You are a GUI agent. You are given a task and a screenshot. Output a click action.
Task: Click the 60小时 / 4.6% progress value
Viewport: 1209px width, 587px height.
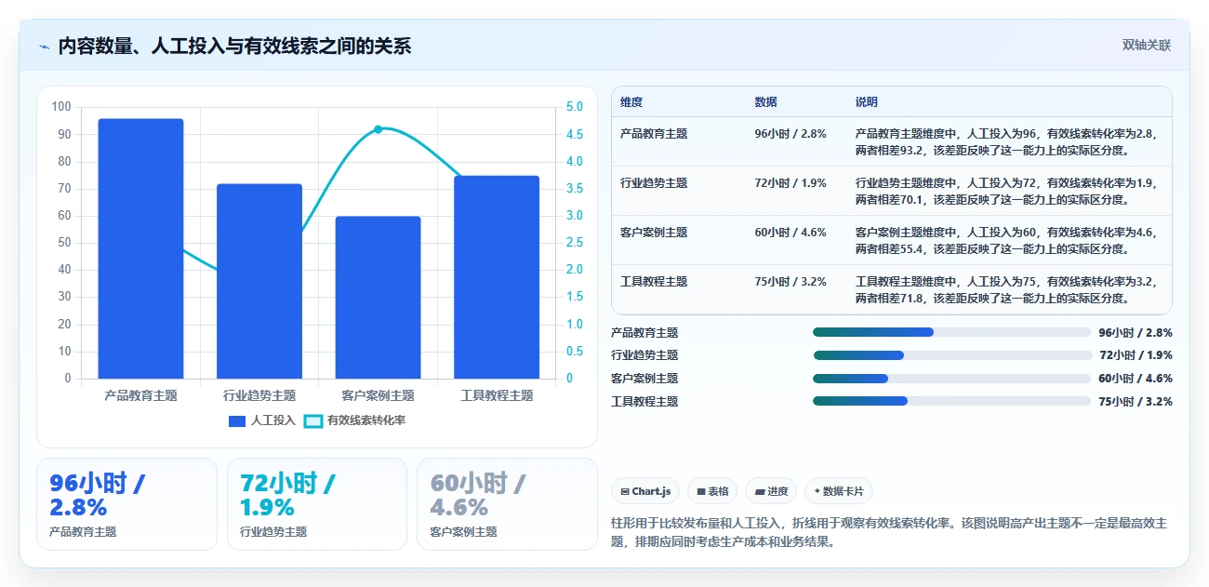click(1136, 379)
